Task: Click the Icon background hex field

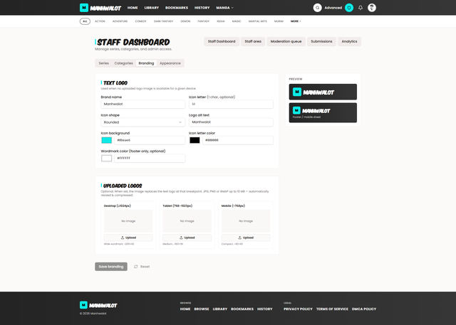Action: click(150, 140)
